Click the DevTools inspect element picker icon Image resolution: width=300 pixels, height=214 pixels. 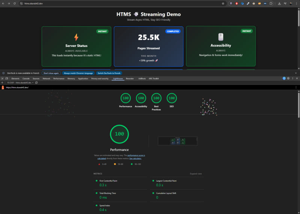[3, 78]
